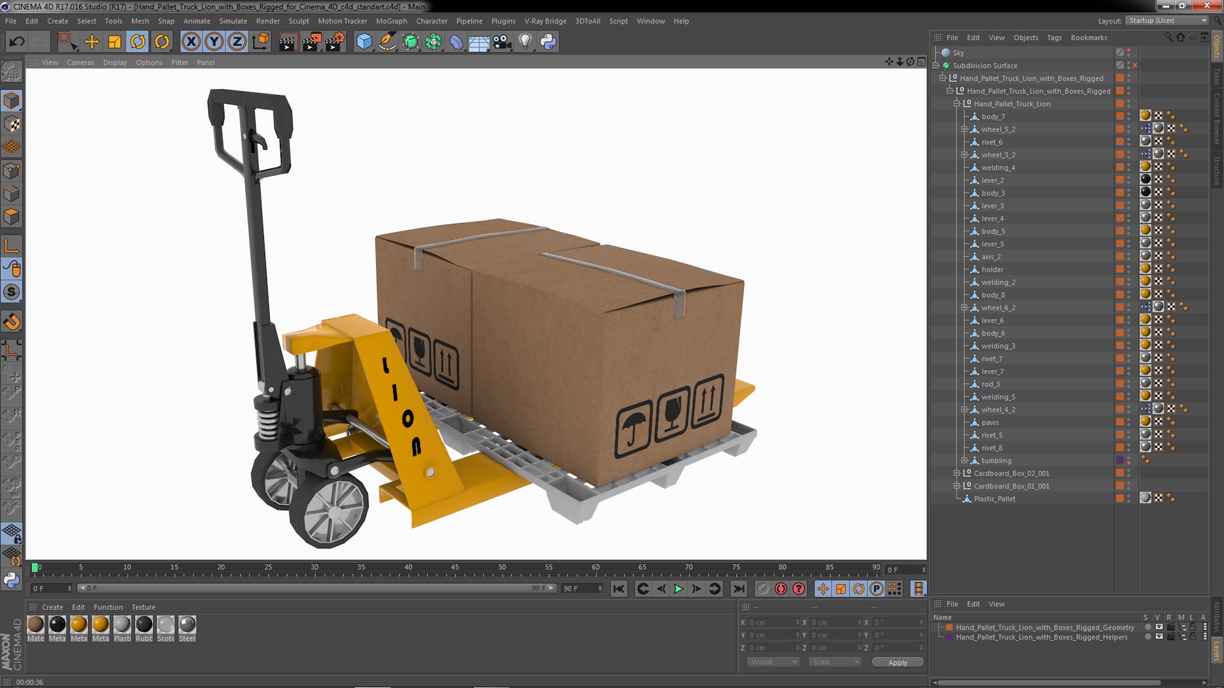Add a floor/environment object
1224x688 pixels.
pyautogui.click(x=479, y=42)
